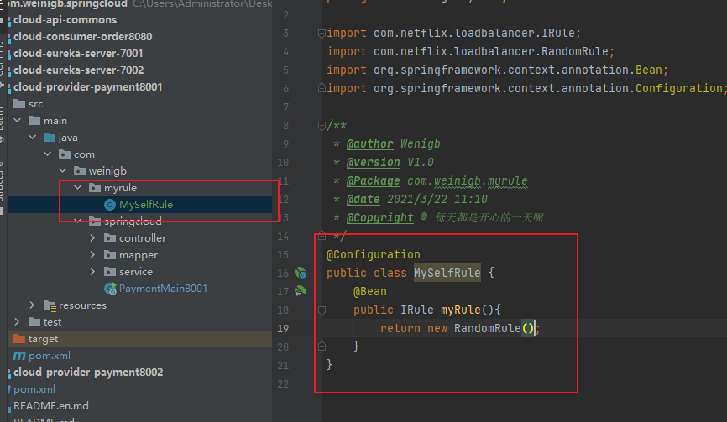This screenshot has height=422, width=727.
Task: Expand the controller package
Action: [x=92, y=238]
